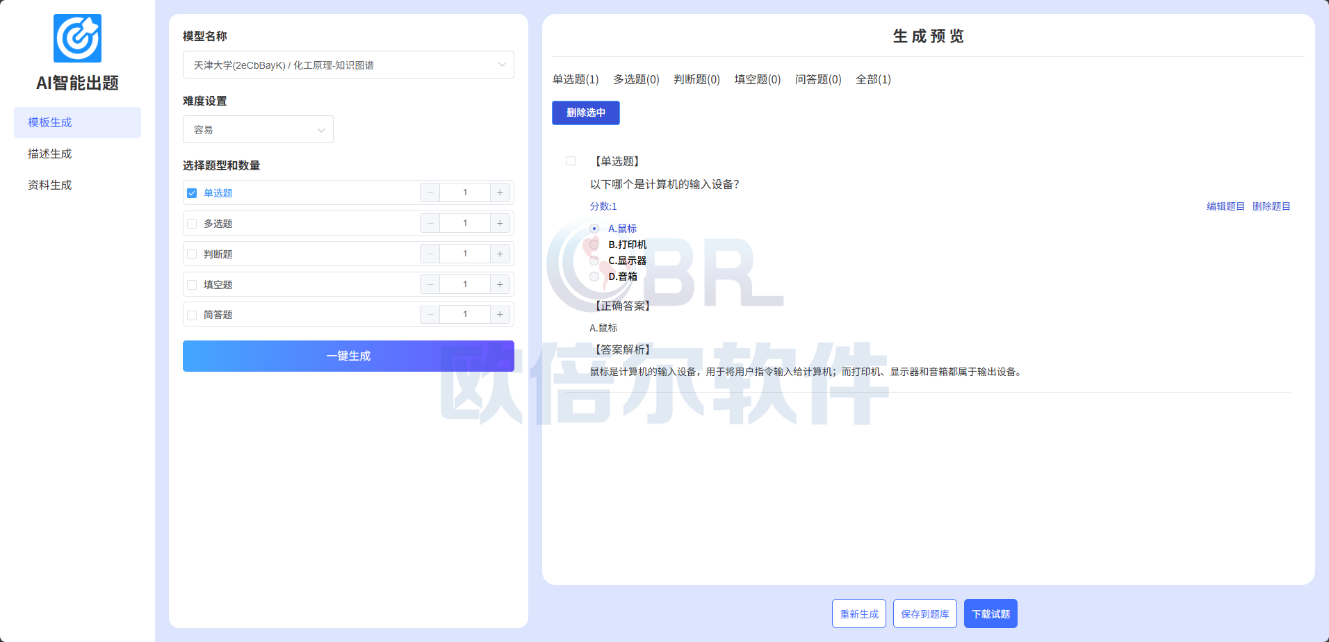1329x642 pixels.
Task: Click the 编辑题目 link
Action: (x=1225, y=206)
